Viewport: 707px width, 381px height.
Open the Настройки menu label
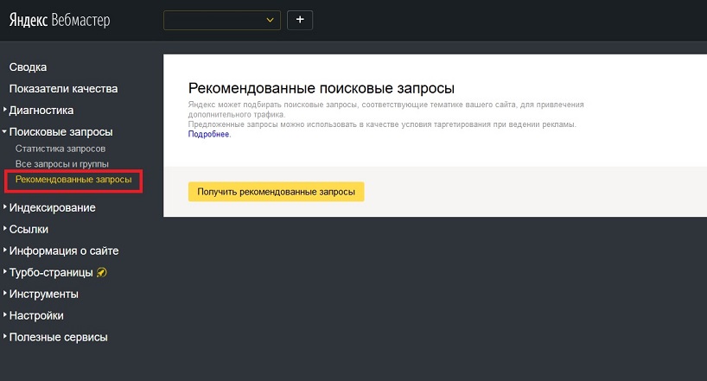point(36,316)
